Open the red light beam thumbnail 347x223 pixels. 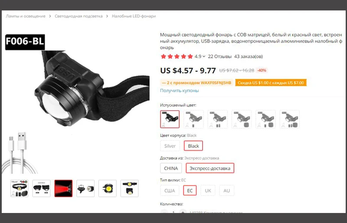[63, 188]
